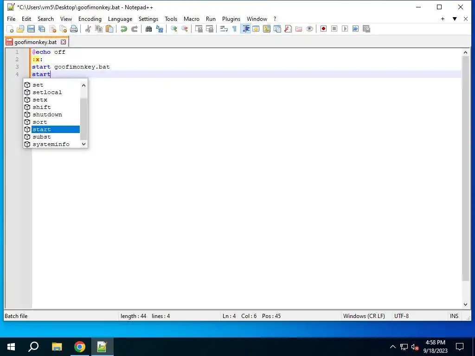This screenshot has height=356, width=475.
Task: Click 'Windows (CR LF)' in status bar
Action: point(364,316)
